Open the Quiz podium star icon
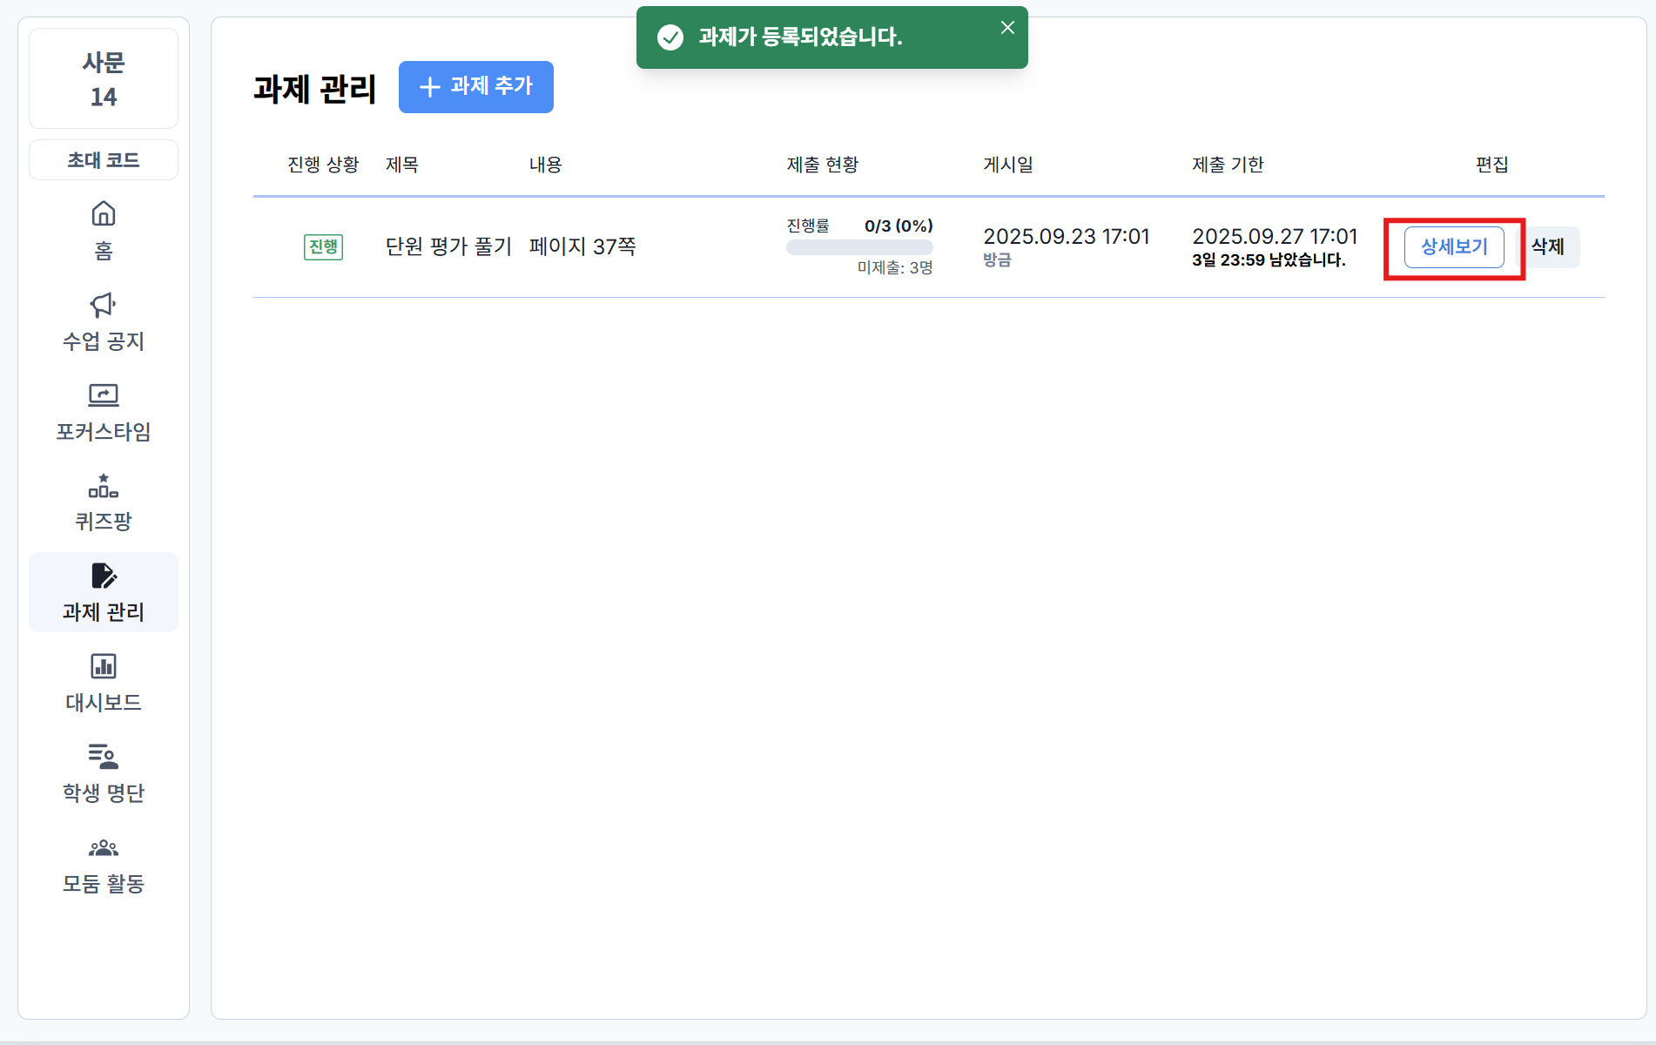The height and width of the screenshot is (1045, 1656). (104, 485)
